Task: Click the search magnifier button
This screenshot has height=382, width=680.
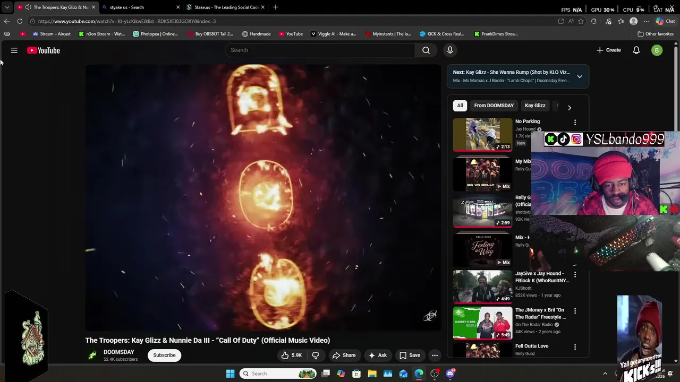Action: point(426,50)
